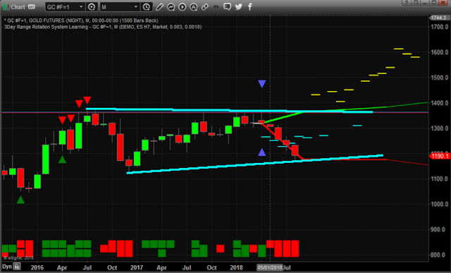Share the chart via the Twitter icon

tap(238, 6)
